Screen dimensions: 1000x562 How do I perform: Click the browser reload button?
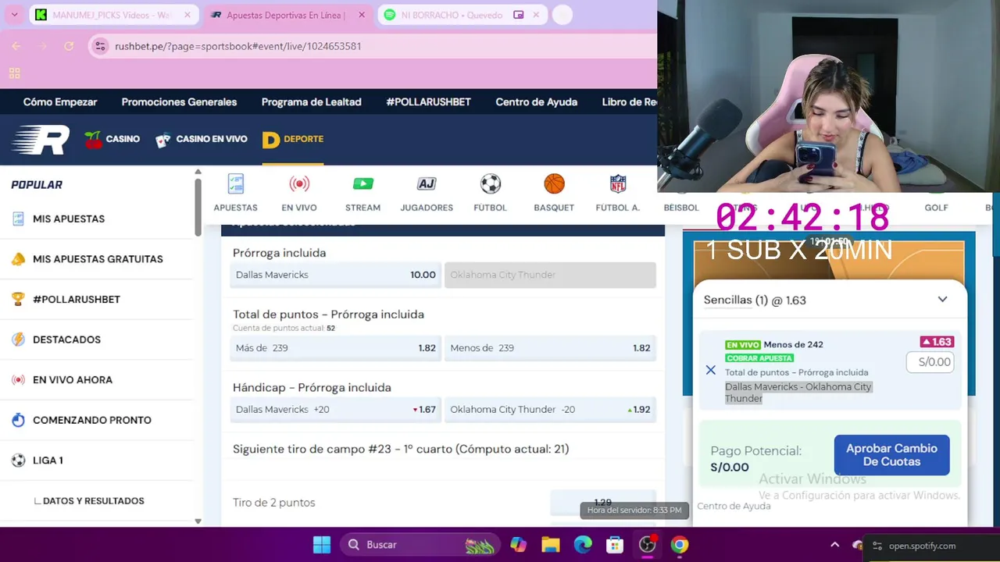(x=69, y=46)
